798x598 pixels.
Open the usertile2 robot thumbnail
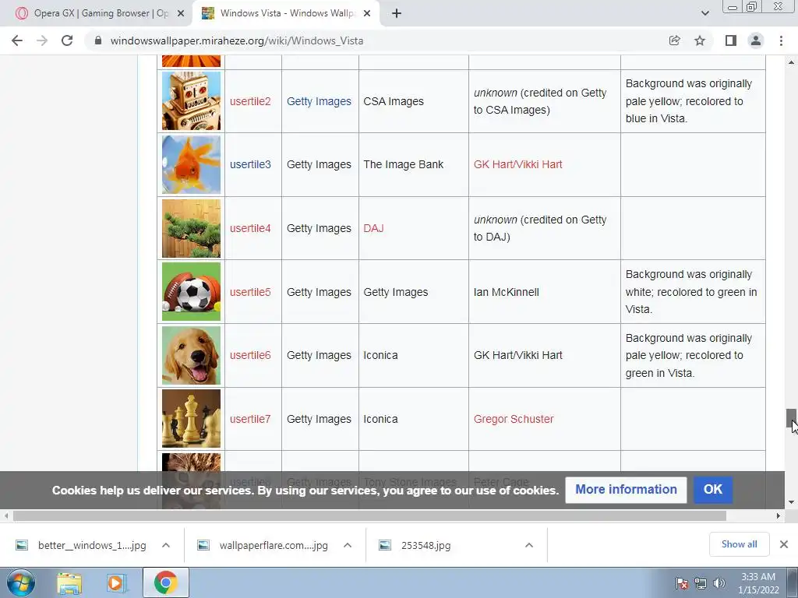192,100
